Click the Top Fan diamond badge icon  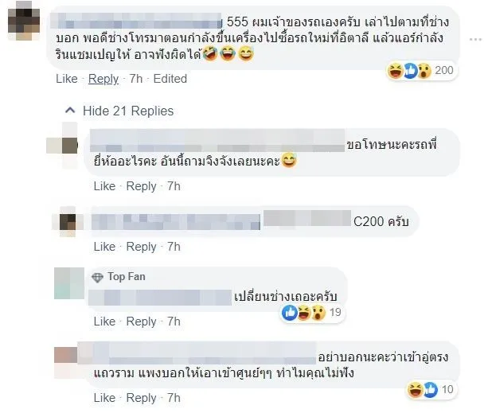point(97,278)
